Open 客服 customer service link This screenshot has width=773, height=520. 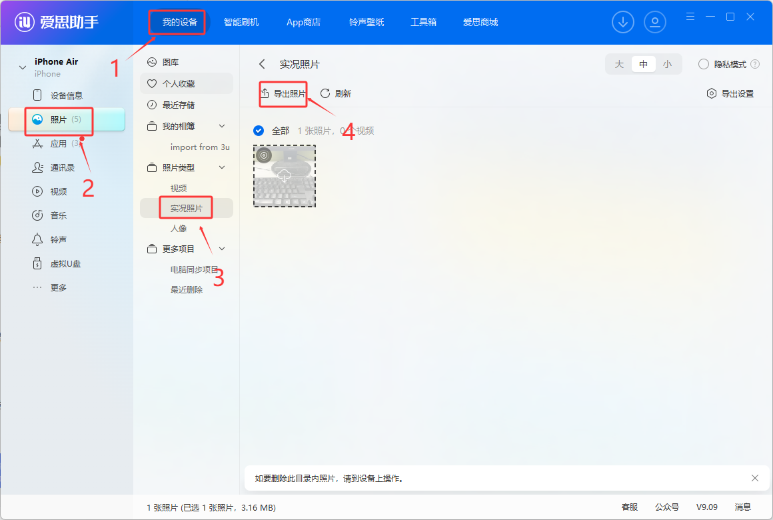click(628, 507)
